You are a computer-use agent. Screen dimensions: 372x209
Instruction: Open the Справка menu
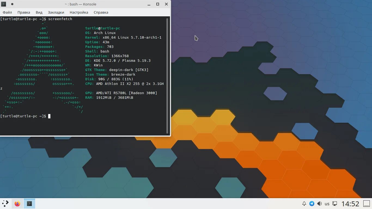click(x=101, y=12)
